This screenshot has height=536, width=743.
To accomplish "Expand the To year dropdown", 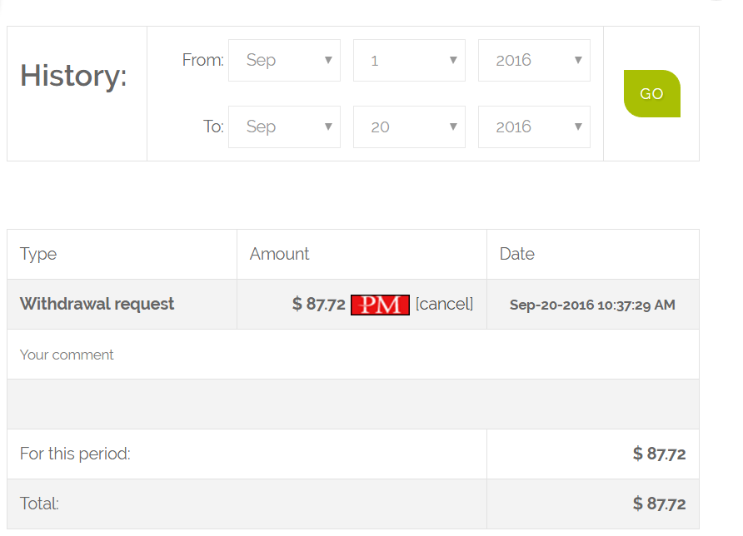I will (534, 127).
